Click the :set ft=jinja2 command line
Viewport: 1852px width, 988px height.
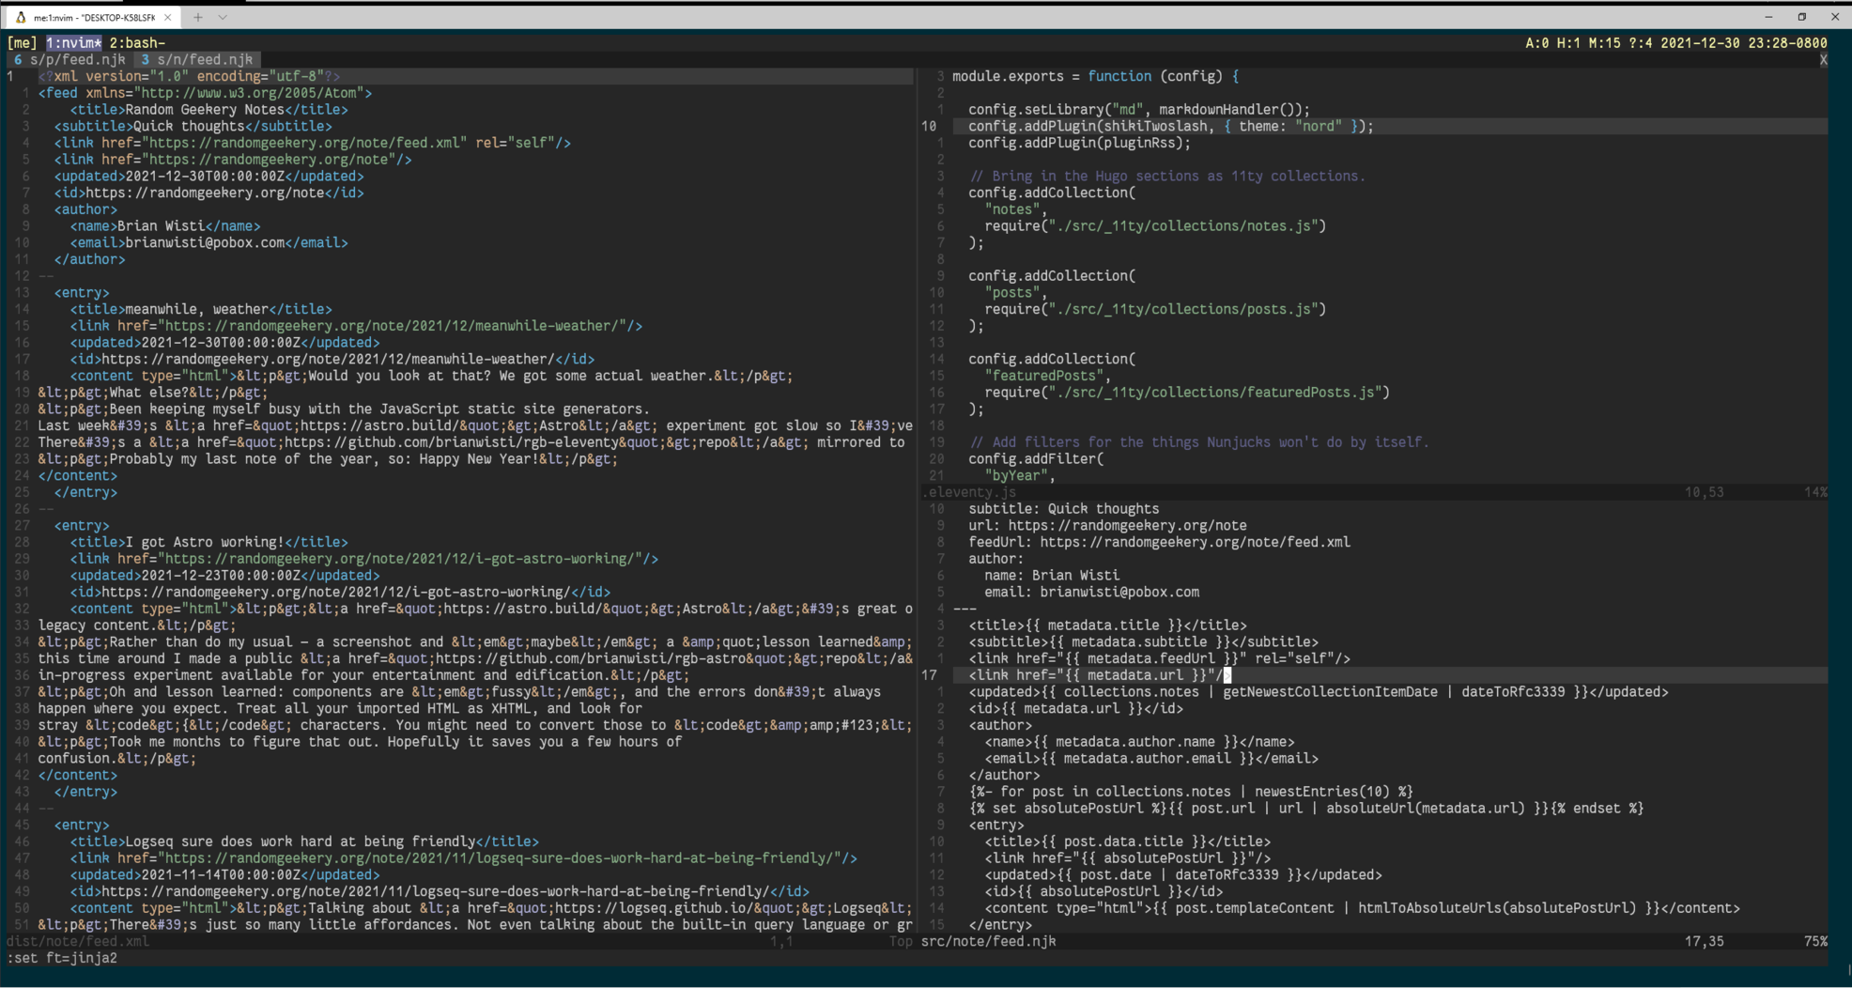point(62,958)
